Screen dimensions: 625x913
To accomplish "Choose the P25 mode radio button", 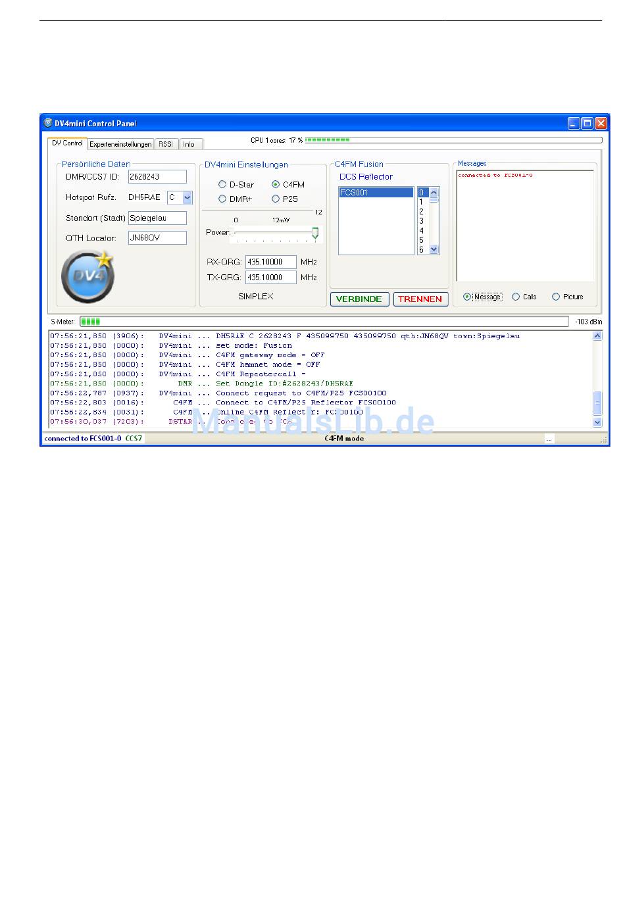I will (x=276, y=199).
